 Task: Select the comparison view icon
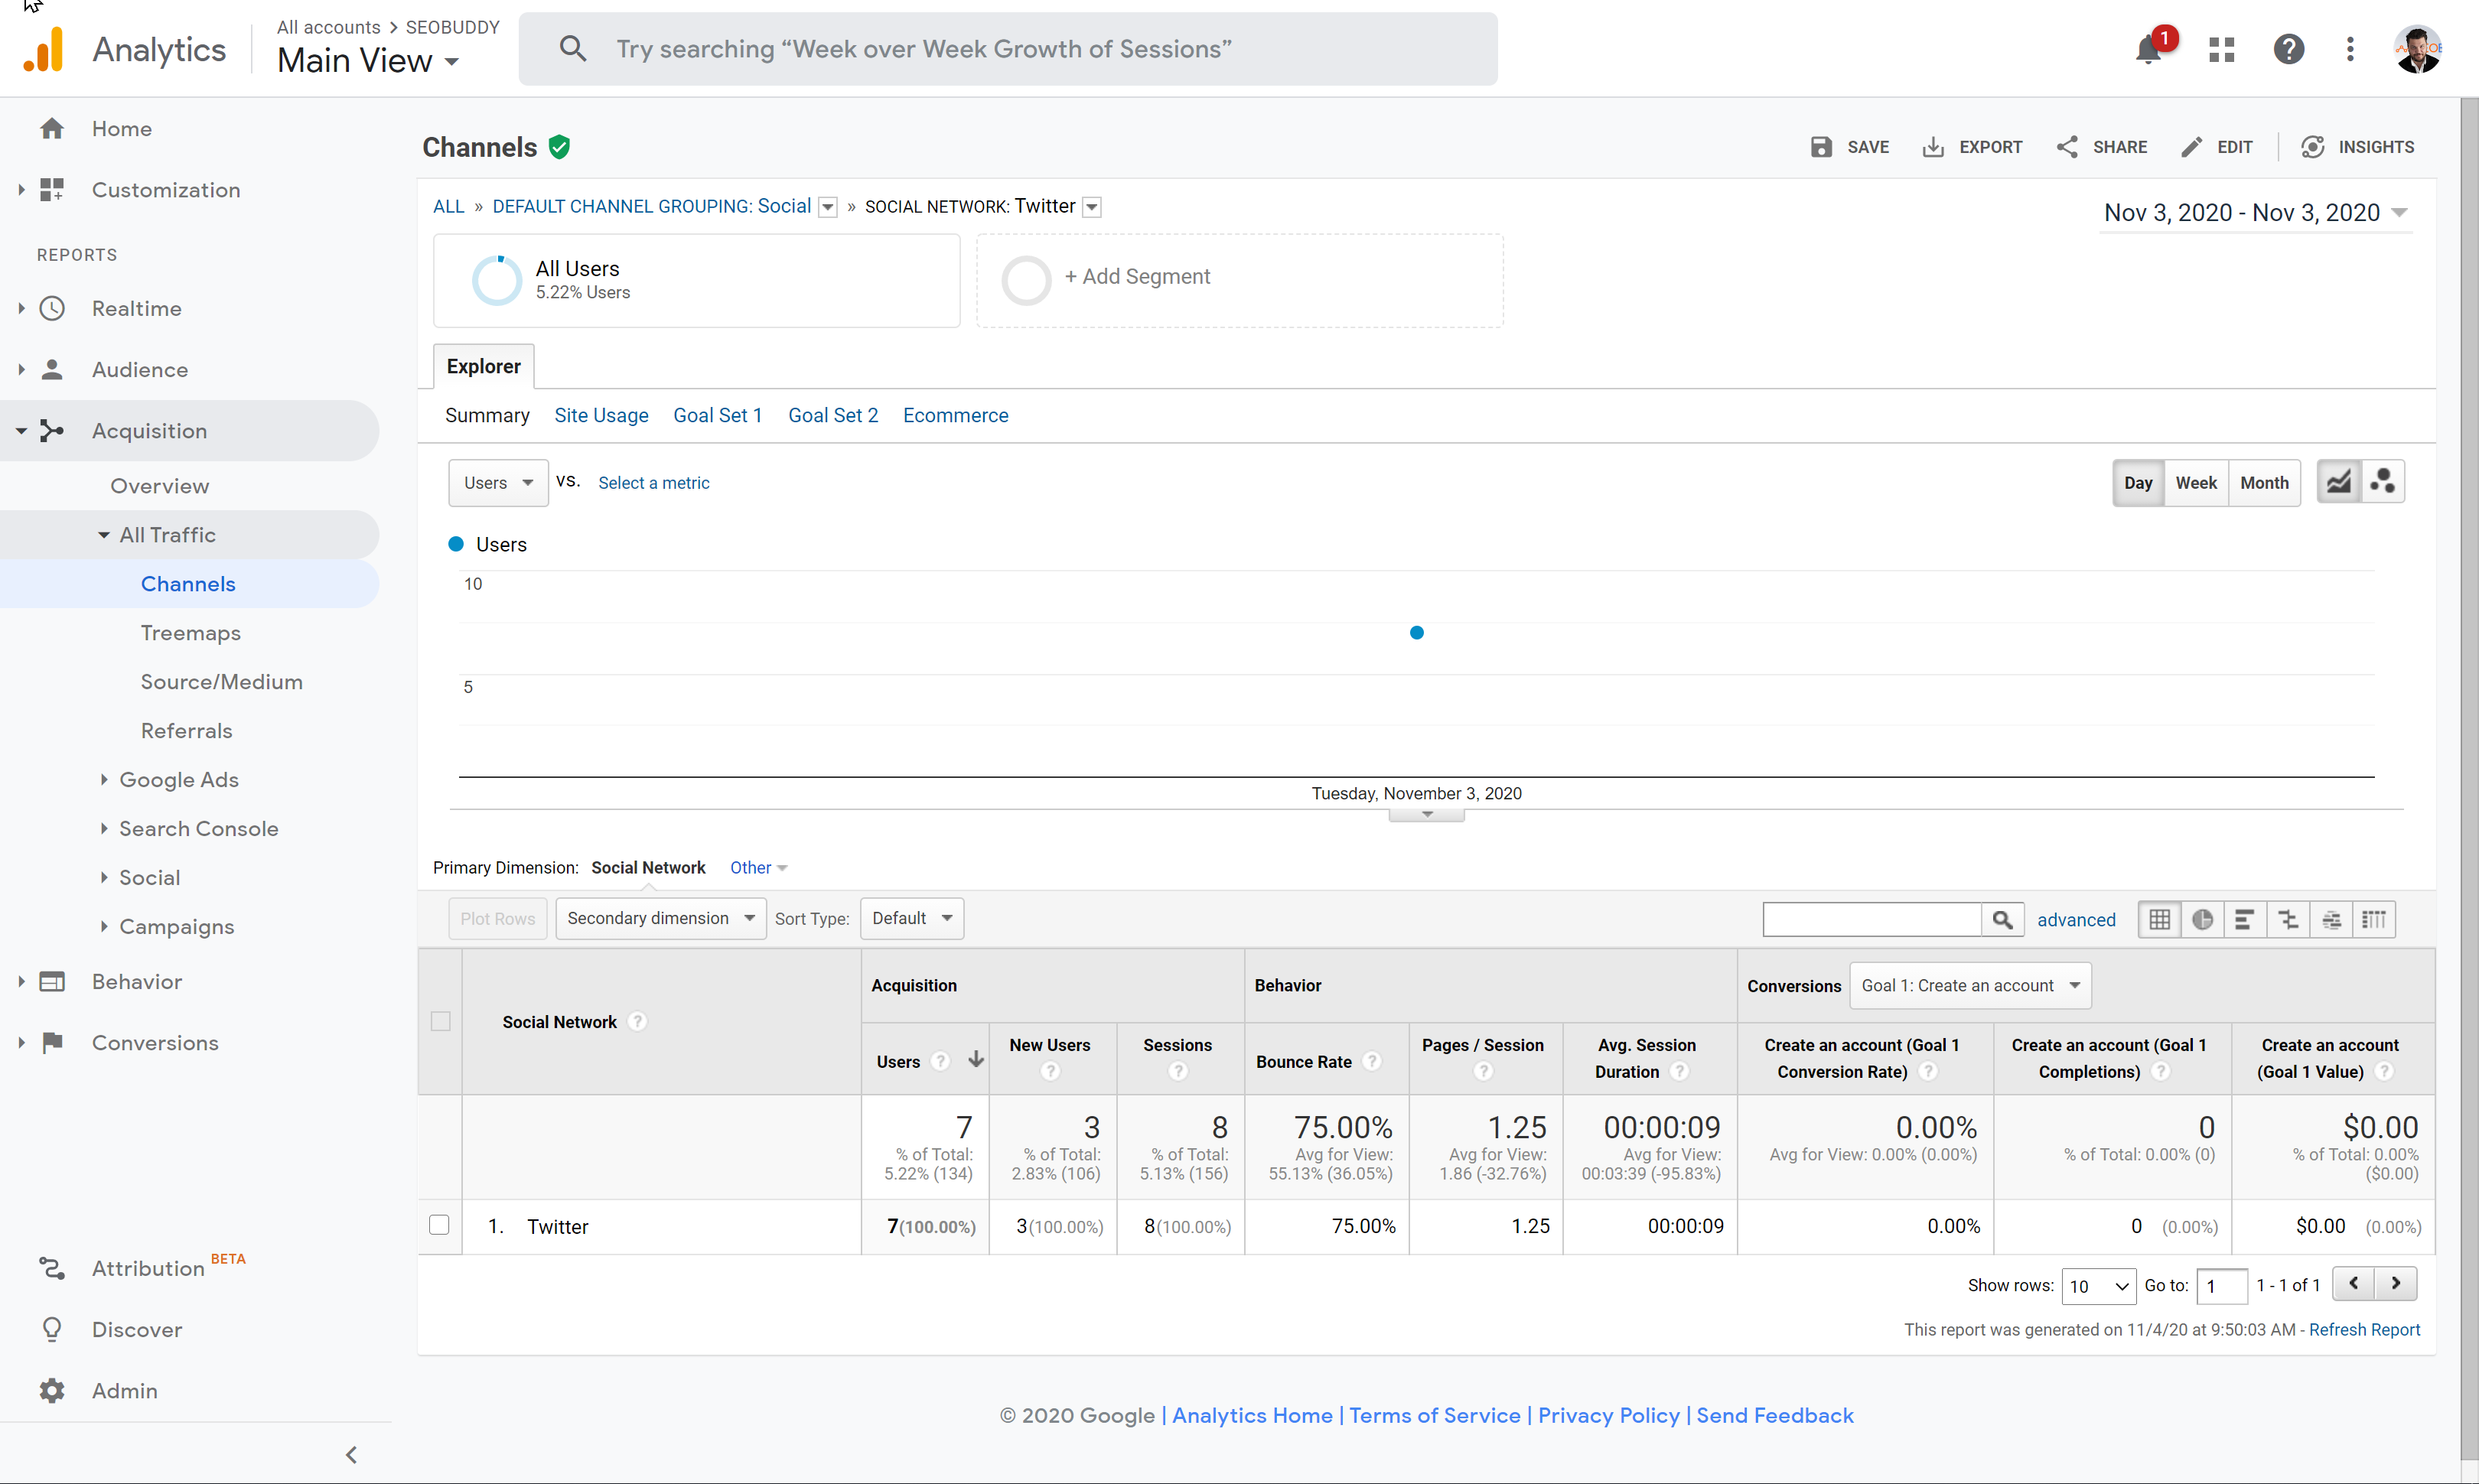point(2288,919)
